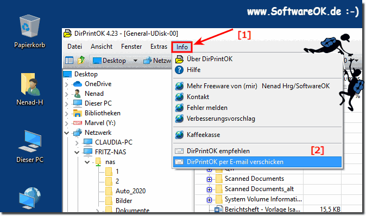Click the Über DirPrintOK printer folder icon
The image size is (366, 216).
click(179, 59)
